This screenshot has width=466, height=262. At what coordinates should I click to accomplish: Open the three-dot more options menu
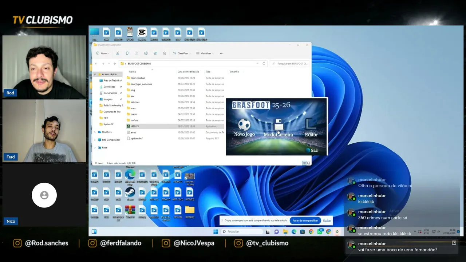[x=221, y=53]
